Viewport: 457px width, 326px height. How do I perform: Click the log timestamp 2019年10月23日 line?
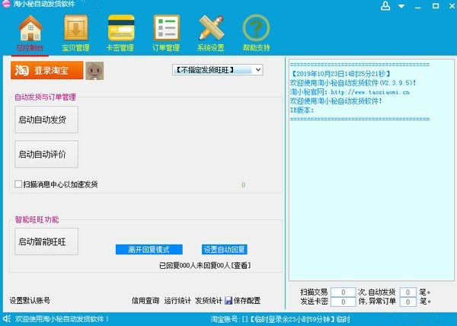pyautogui.click(x=340, y=74)
